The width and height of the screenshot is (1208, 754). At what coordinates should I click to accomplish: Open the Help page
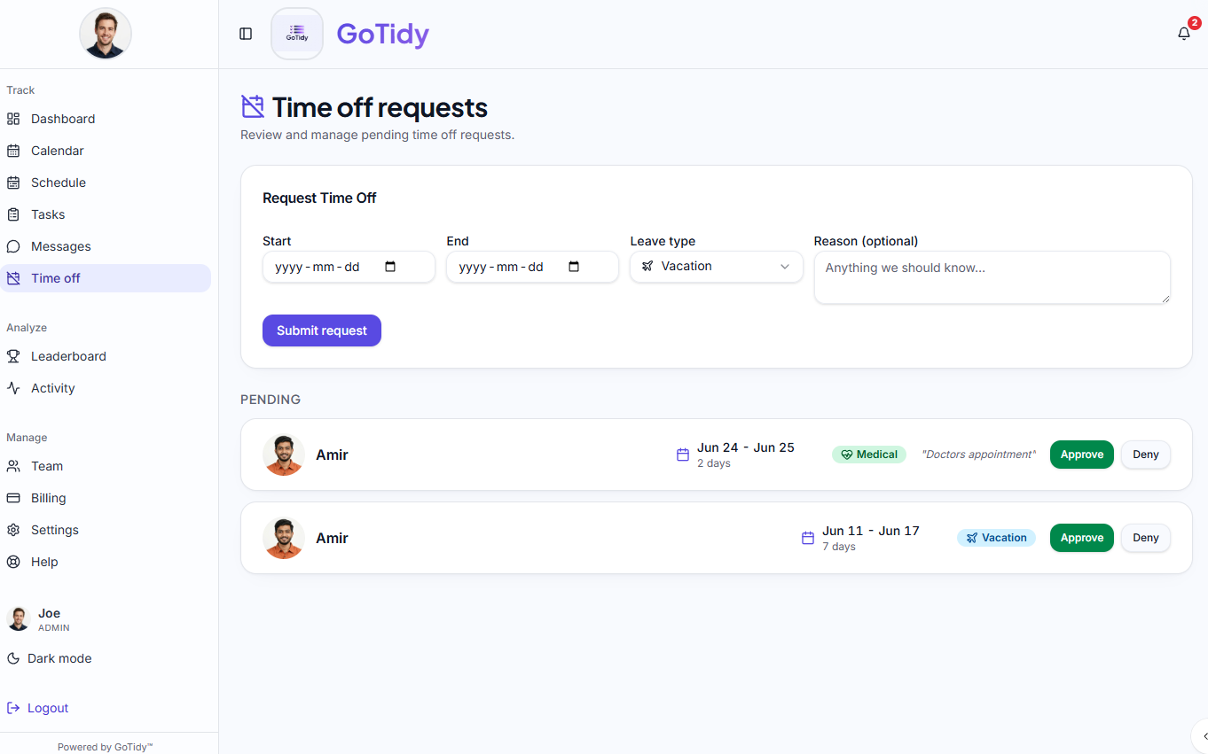coord(106,562)
